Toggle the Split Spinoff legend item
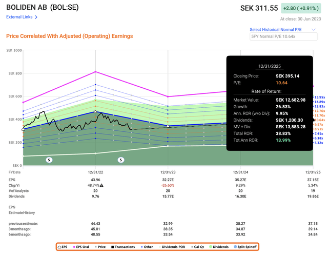The width and height of the screenshot is (328, 254). click(x=245, y=247)
